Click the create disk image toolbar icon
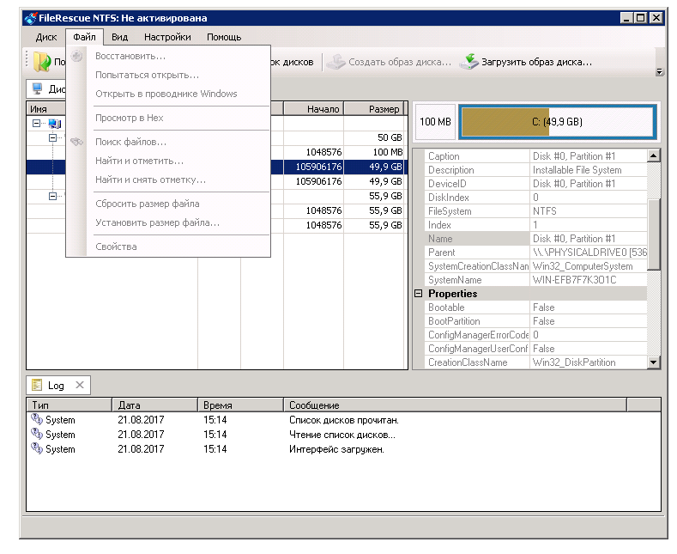 (336, 62)
